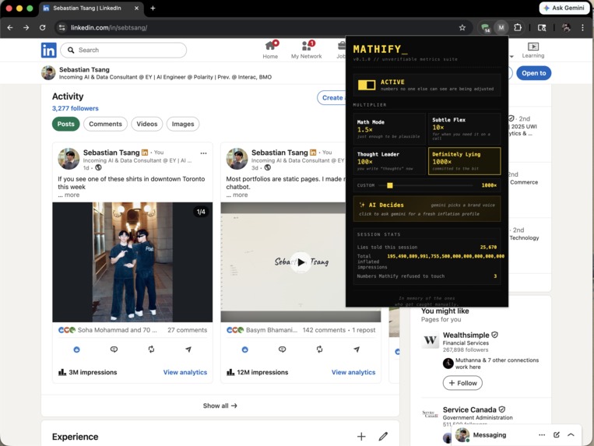This screenshot has width=594, height=446.
Task: Open 142 comments on chatbot post
Action: (x=324, y=330)
